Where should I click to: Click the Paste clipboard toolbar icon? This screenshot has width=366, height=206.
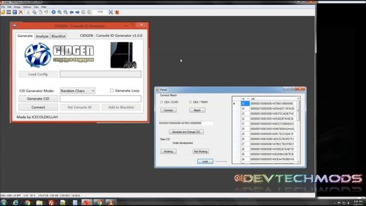40,12
